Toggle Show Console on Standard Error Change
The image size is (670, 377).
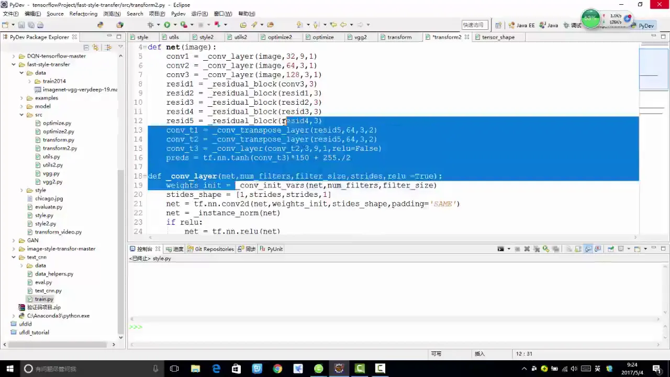click(x=598, y=249)
